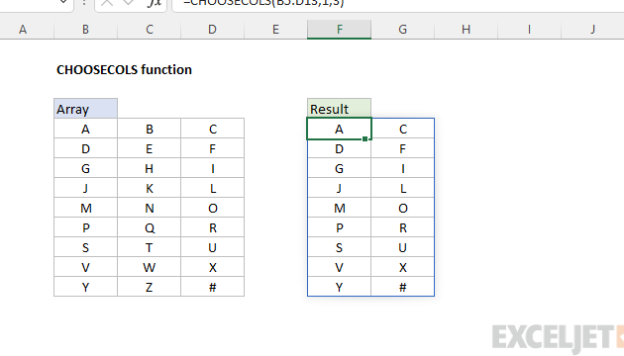624x356 pixels.
Task: Select column header B
Action: coord(85,30)
